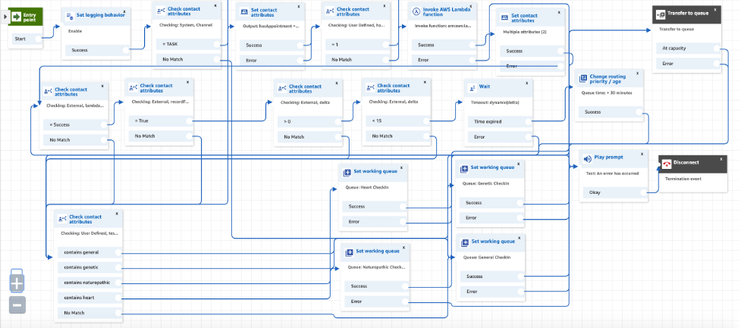Select the Start branch of Entry point
This screenshot has height=328, width=741.
point(27,39)
